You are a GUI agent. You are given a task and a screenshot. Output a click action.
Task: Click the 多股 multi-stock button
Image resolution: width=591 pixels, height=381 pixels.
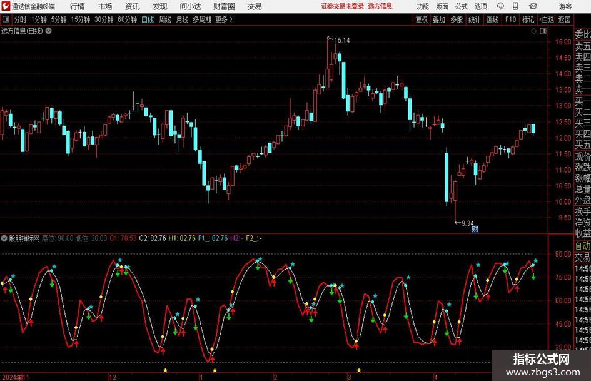coord(457,19)
